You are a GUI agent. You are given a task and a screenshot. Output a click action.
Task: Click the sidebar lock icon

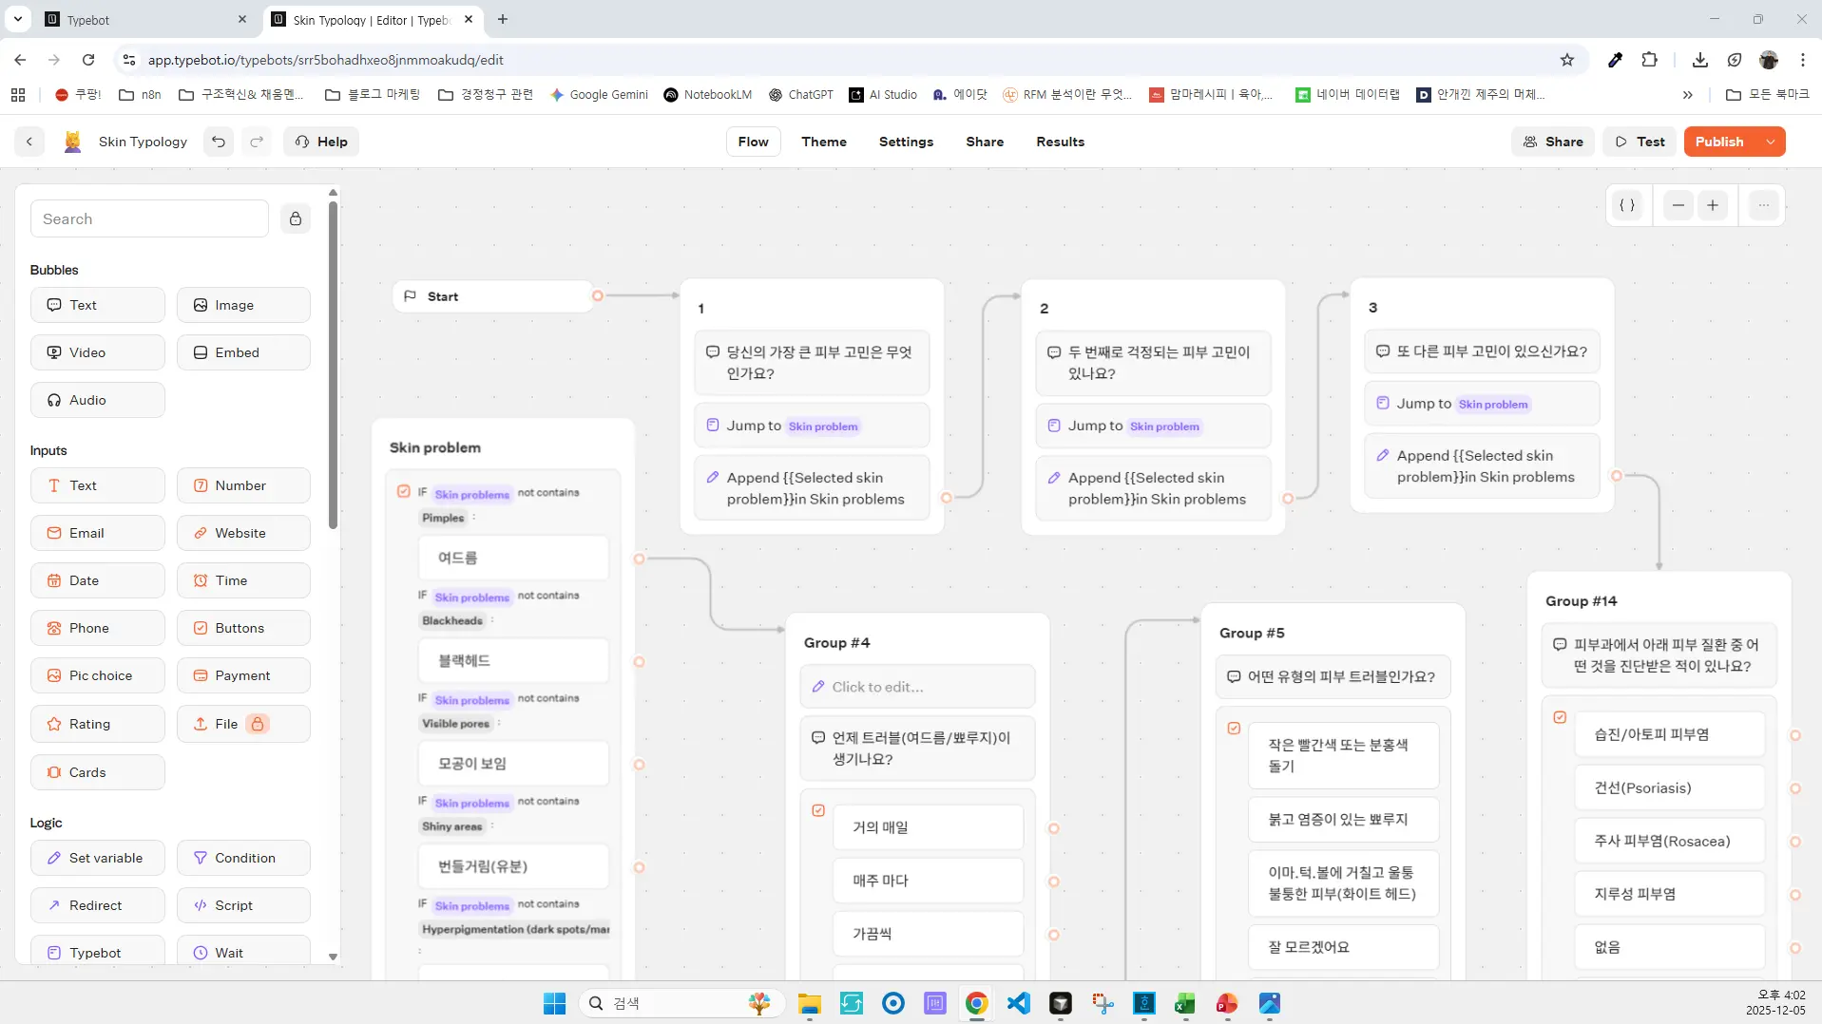tap(296, 219)
